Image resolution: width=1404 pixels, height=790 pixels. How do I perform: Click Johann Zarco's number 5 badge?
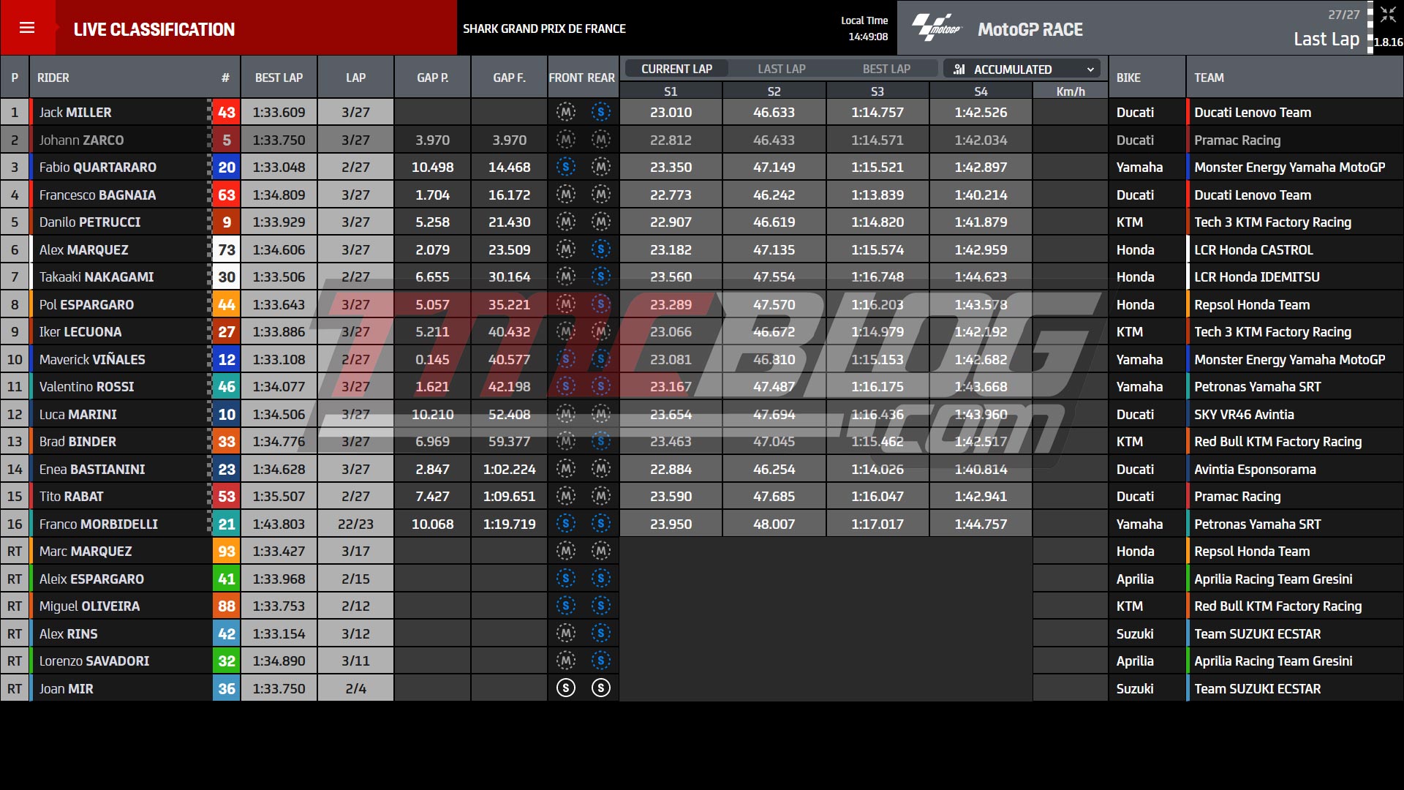[x=227, y=140]
